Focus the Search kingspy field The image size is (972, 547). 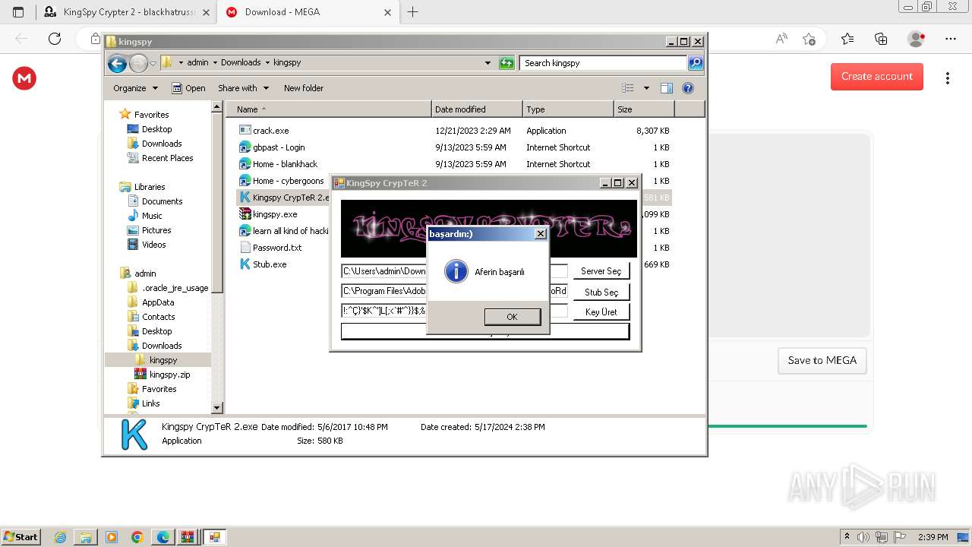tap(604, 63)
